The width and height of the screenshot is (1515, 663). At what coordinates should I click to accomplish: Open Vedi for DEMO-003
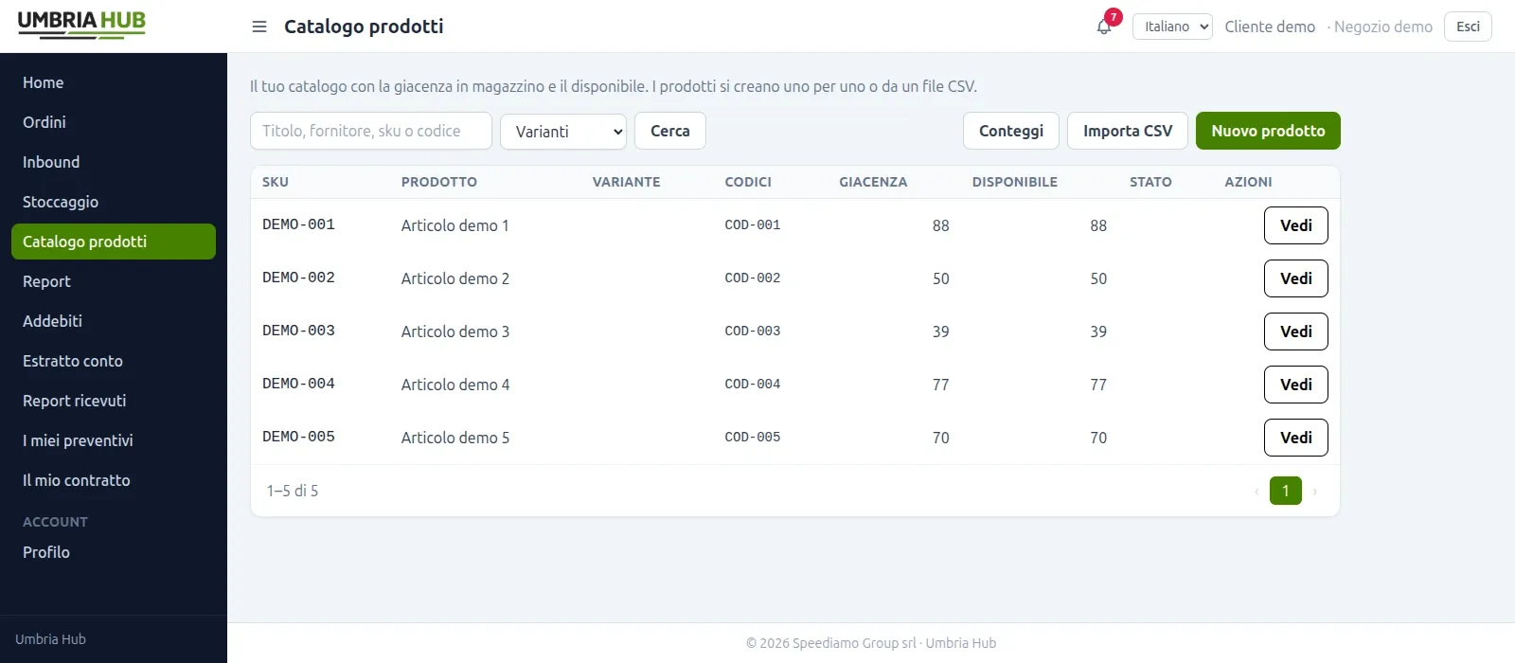point(1296,331)
